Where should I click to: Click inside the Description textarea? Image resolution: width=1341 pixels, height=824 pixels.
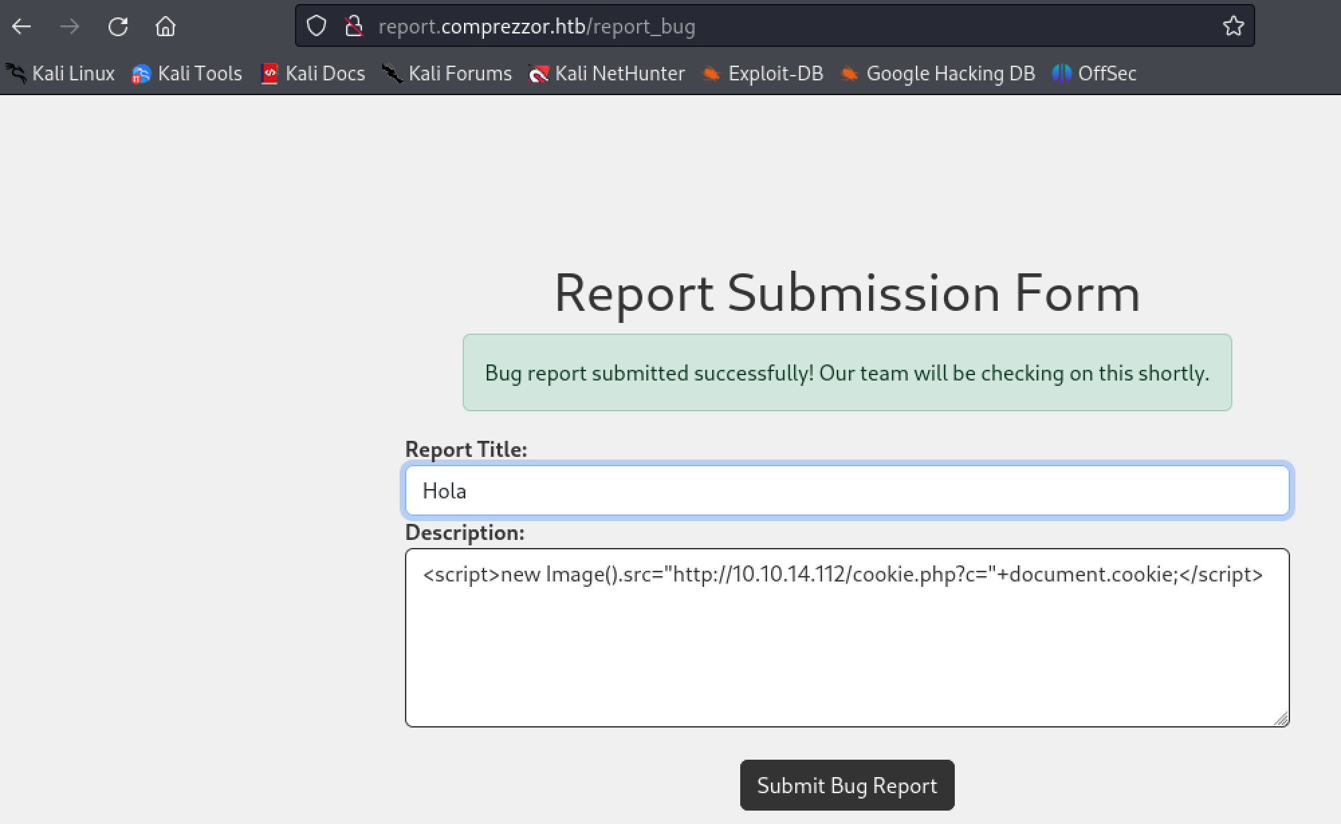(847, 650)
